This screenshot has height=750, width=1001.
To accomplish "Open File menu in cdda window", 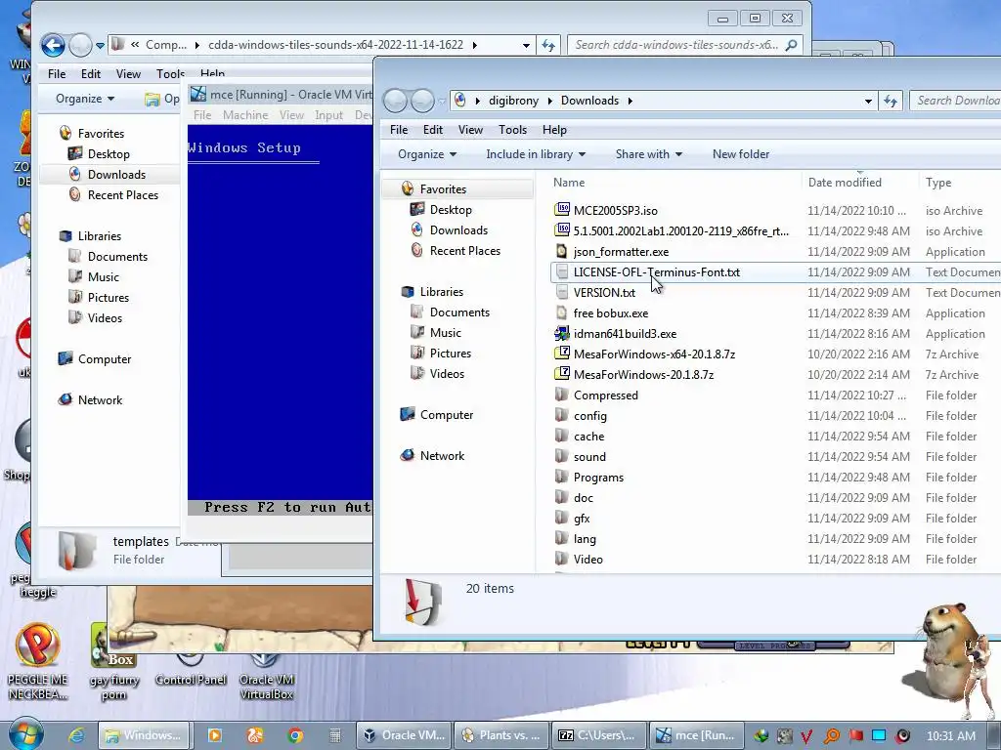I will coord(57,74).
